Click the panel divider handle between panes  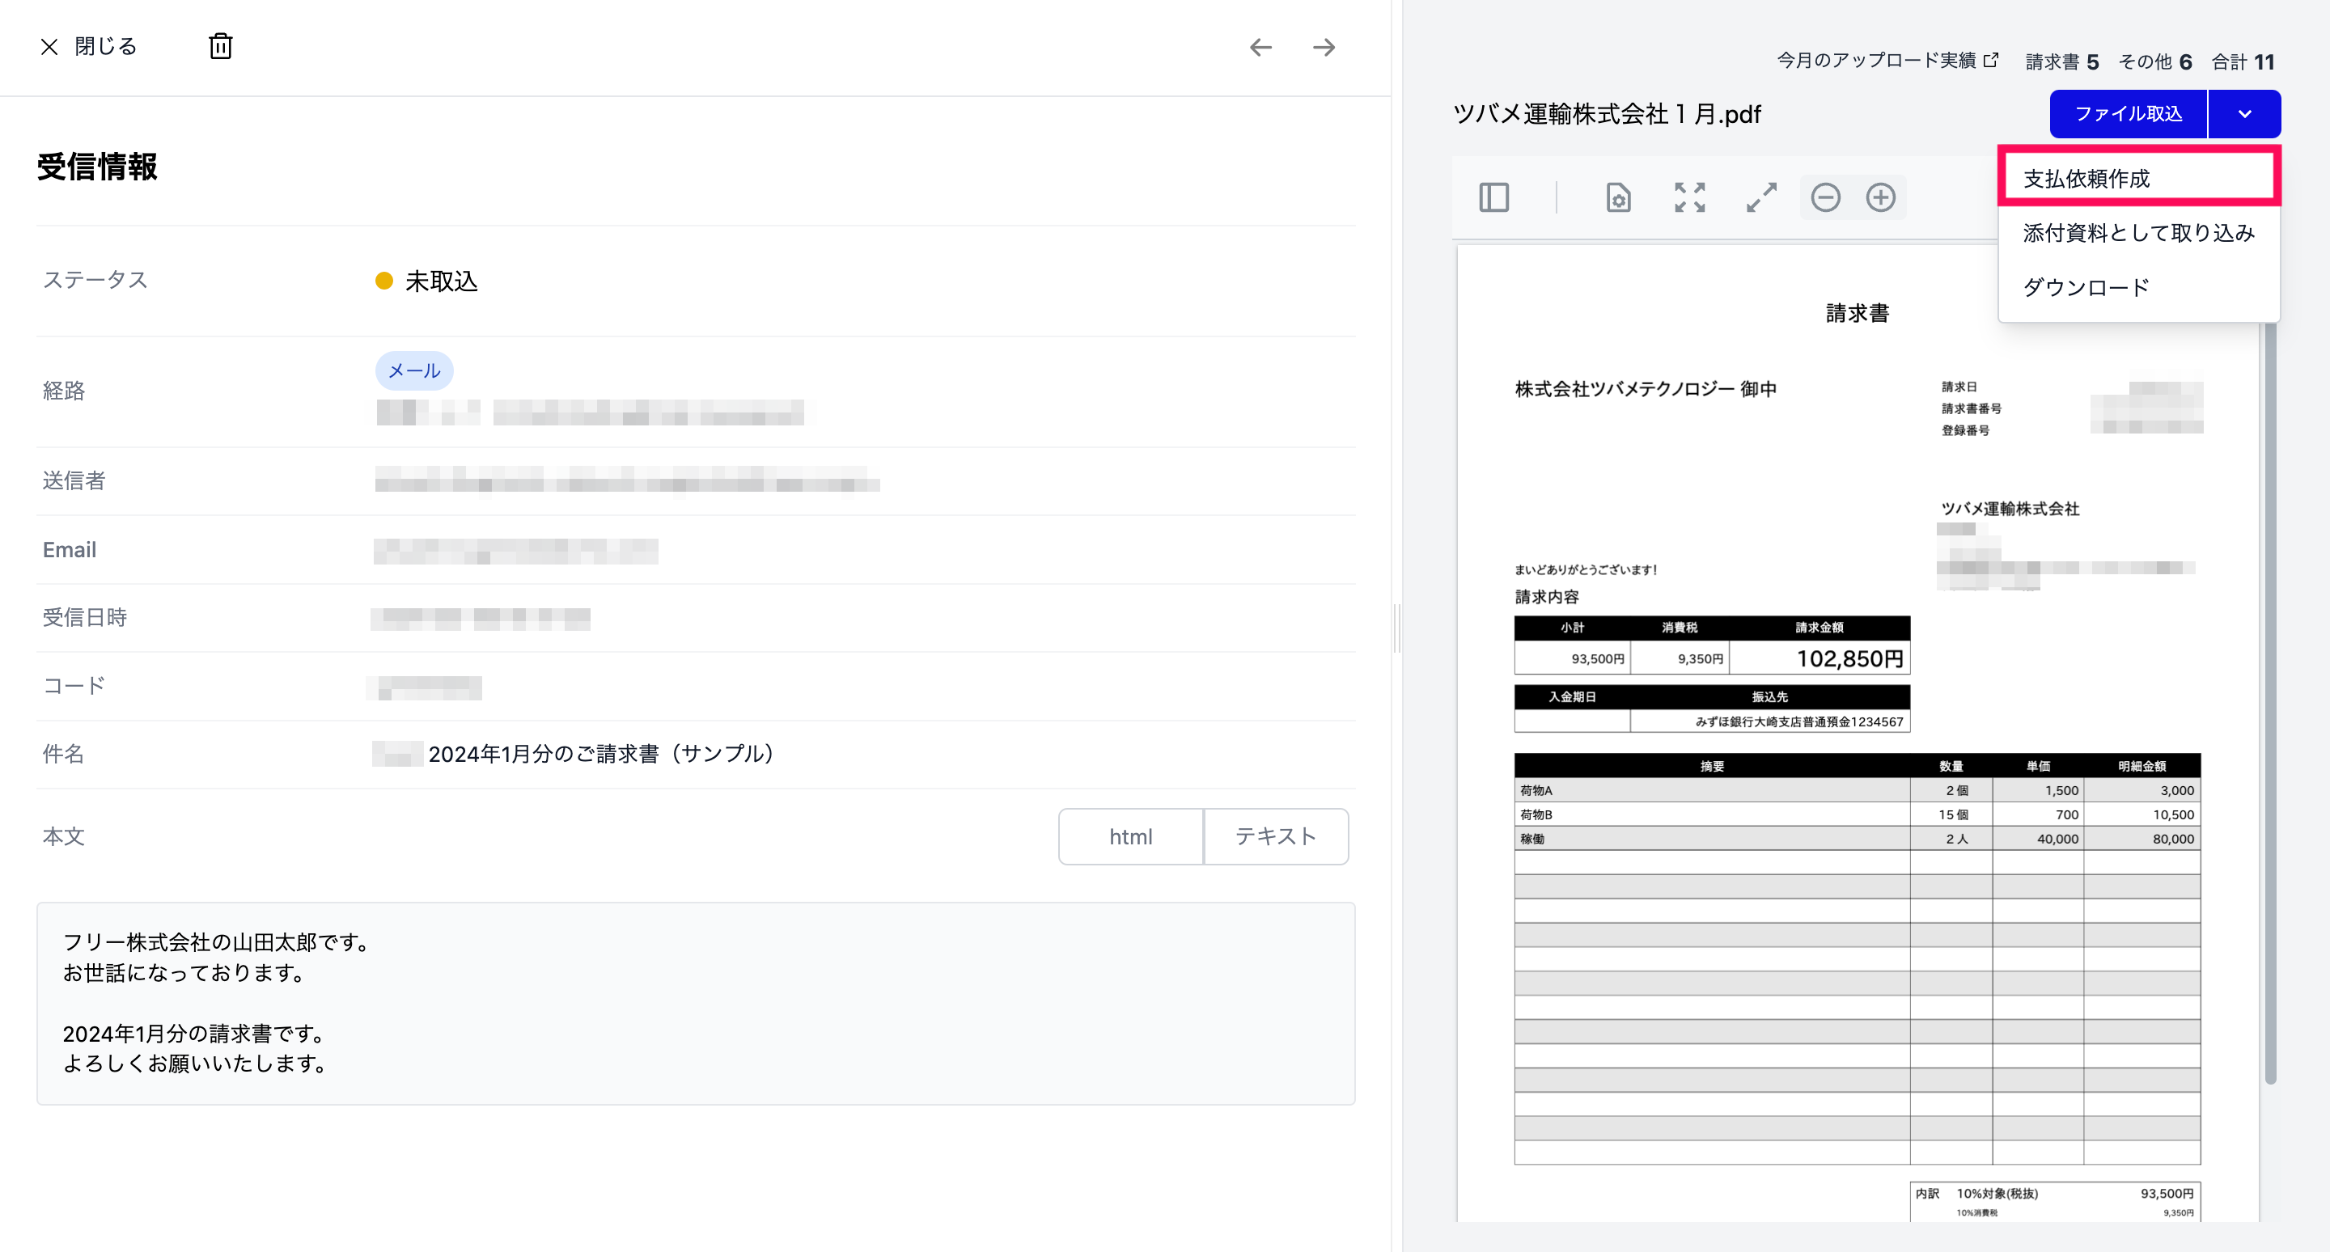click(x=1396, y=628)
